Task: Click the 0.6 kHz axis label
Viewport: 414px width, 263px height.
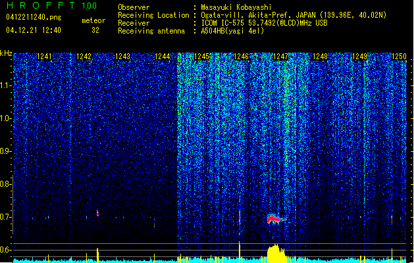Action: pos(6,250)
